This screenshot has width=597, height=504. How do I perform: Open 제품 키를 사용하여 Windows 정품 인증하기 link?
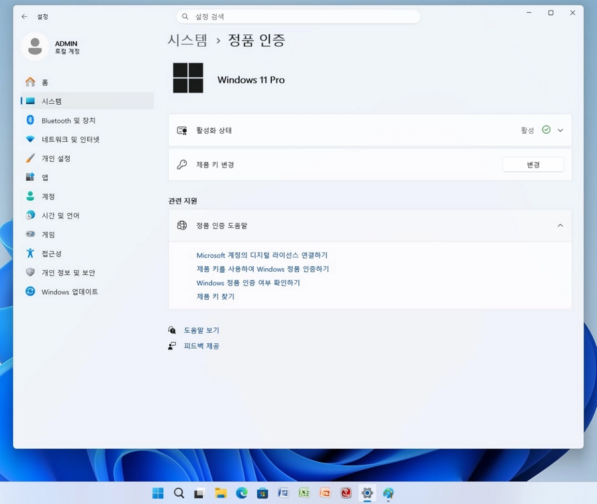263,269
